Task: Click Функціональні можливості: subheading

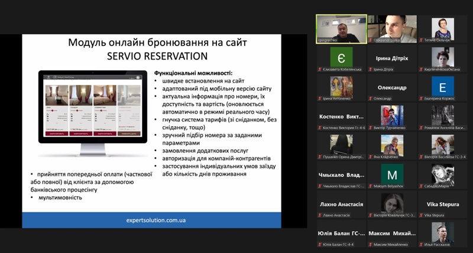Action: [193, 73]
